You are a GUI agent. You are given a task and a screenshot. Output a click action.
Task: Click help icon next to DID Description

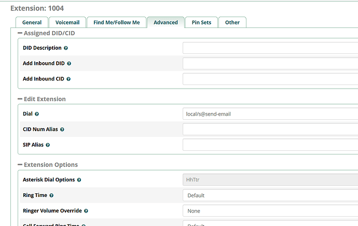pos(66,48)
